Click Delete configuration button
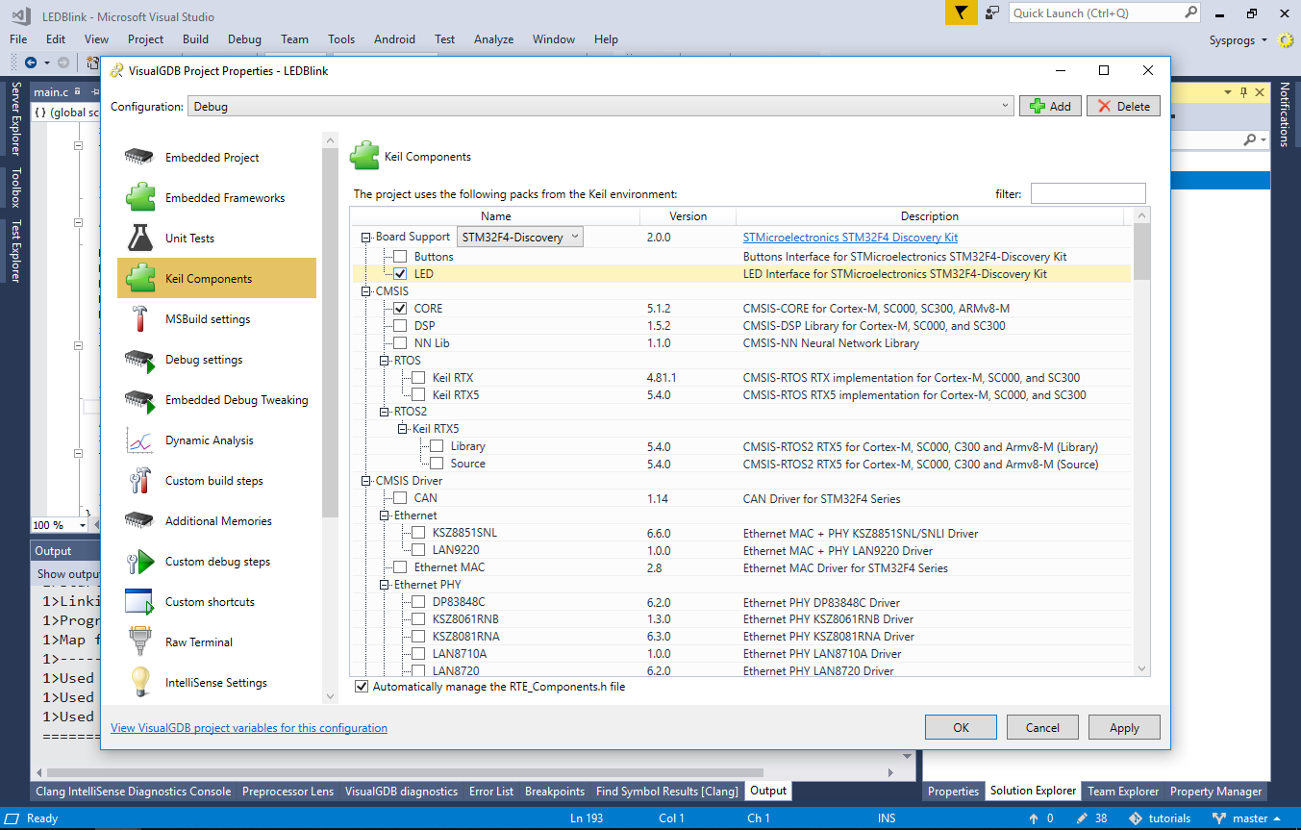 (x=1123, y=106)
